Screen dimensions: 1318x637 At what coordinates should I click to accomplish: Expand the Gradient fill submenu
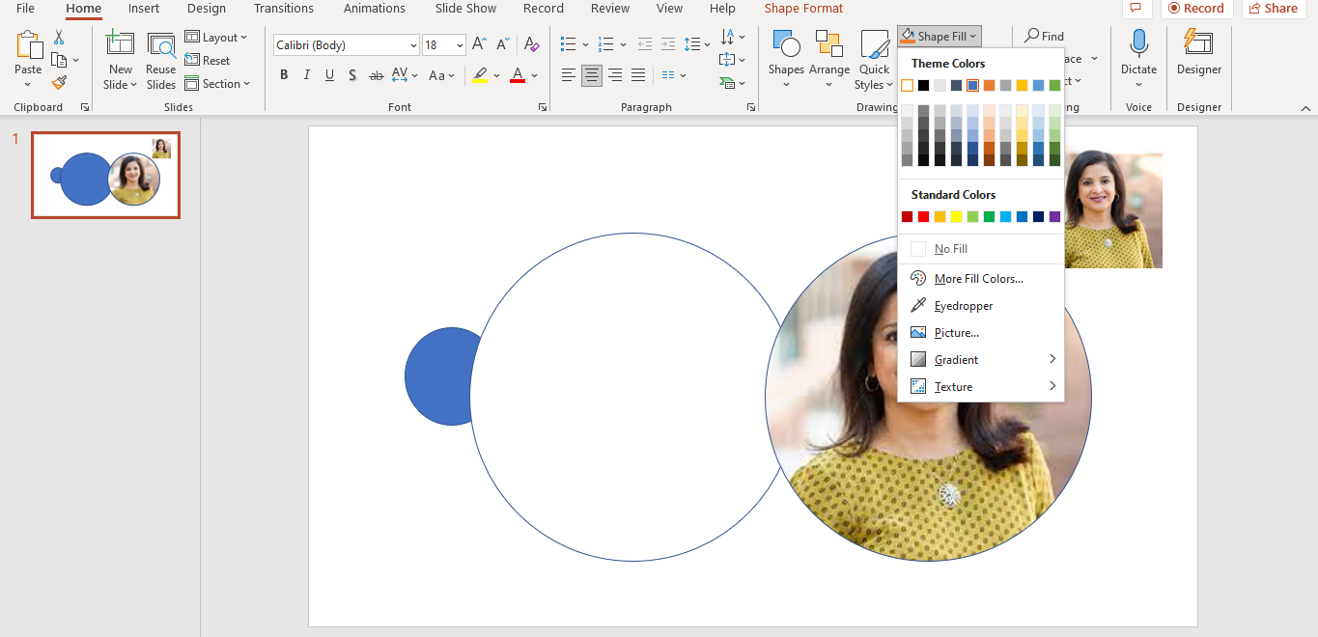pyautogui.click(x=955, y=359)
